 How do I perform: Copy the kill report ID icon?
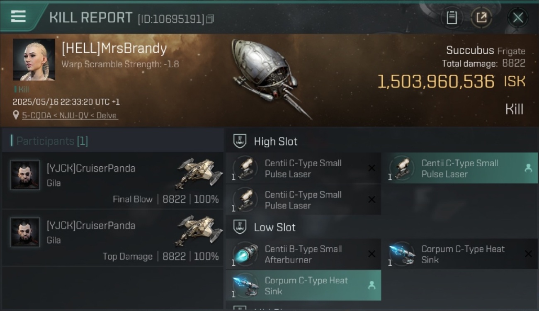click(210, 19)
